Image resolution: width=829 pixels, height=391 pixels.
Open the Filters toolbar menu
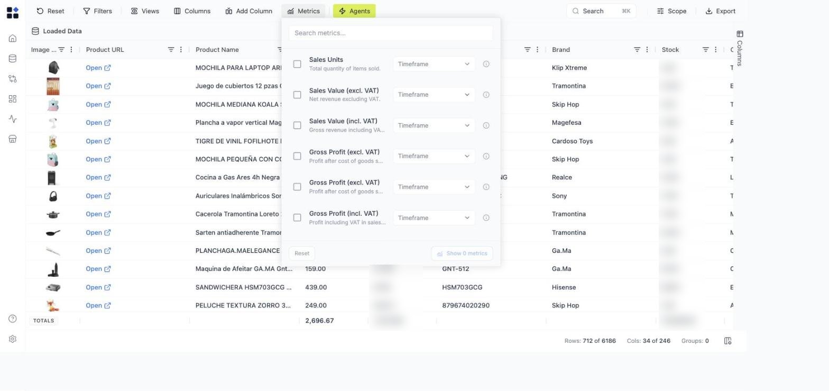98,11
